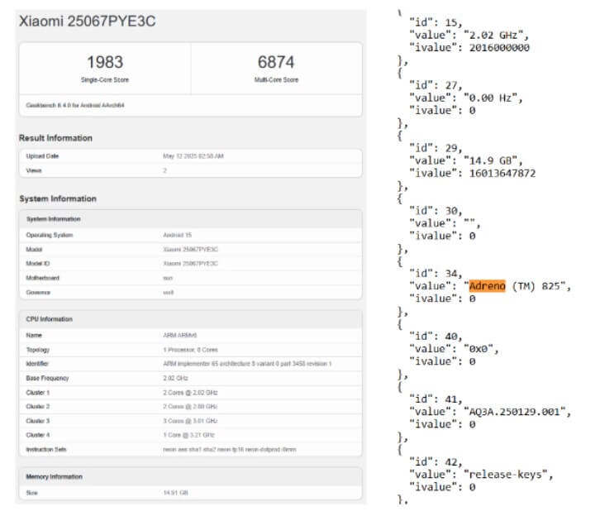Click the Views row in Result Information
Screen dimensions: 595x516
190,170
